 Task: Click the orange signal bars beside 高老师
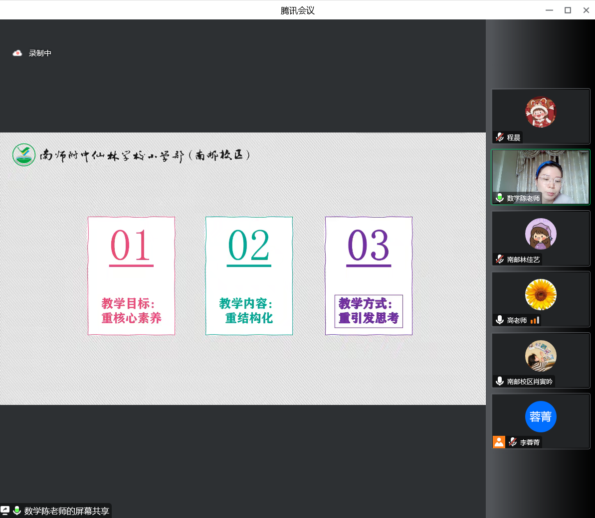(535, 321)
